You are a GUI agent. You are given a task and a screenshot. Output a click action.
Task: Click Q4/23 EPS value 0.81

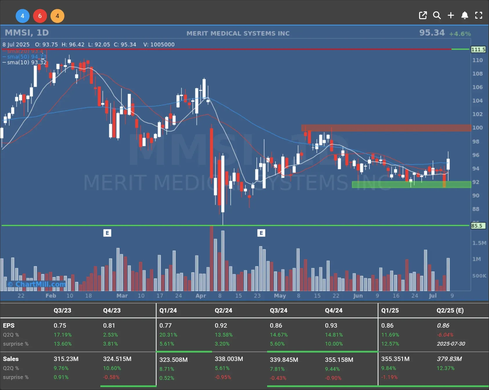coord(109,325)
